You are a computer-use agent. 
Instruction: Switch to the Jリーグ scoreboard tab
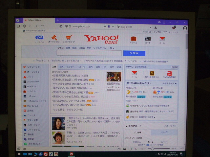tap(164, 132)
